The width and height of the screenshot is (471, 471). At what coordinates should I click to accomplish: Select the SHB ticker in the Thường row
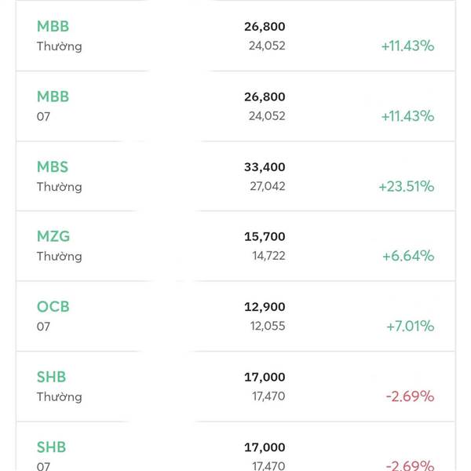pos(51,377)
